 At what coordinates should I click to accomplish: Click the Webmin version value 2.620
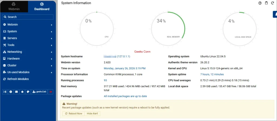tap(107, 62)
